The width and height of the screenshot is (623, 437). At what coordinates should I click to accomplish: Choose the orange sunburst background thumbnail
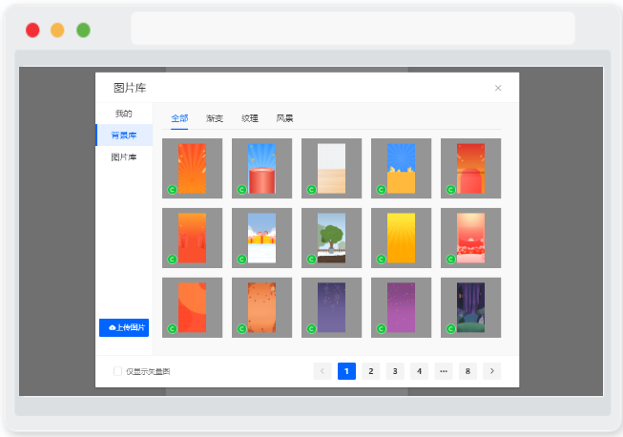[193, 169]
